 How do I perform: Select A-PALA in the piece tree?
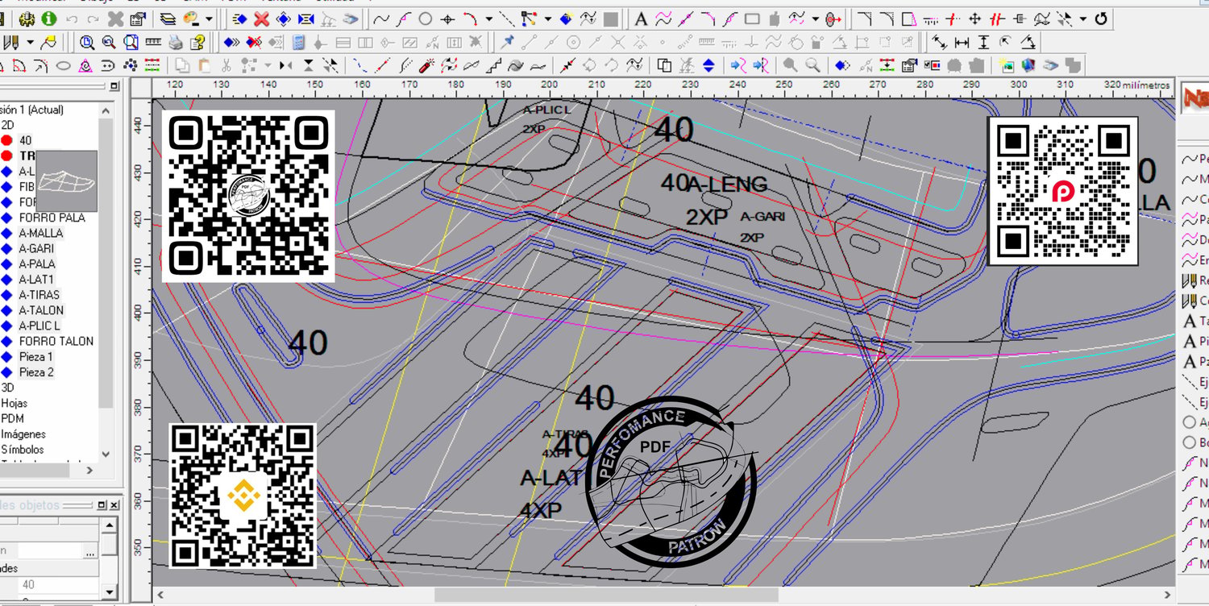(38, 264)
